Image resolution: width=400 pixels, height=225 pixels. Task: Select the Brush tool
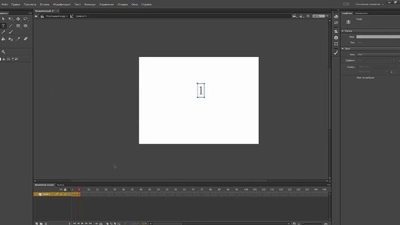pos(11,32)
